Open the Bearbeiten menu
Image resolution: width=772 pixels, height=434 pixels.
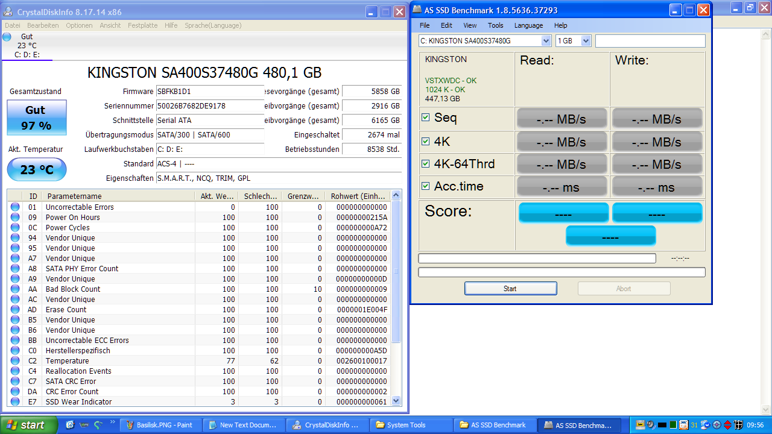point(43,25)
